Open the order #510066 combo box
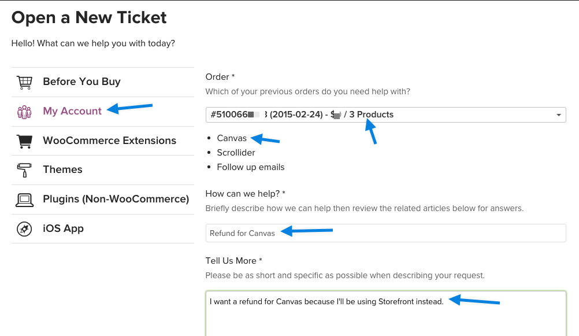Image resolution: width=579 pixels, height=336 pixels. pyautogui.click(x=385, y=115)
